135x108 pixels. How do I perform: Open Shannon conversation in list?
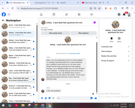pyautogui.click(x=18, y=87)
